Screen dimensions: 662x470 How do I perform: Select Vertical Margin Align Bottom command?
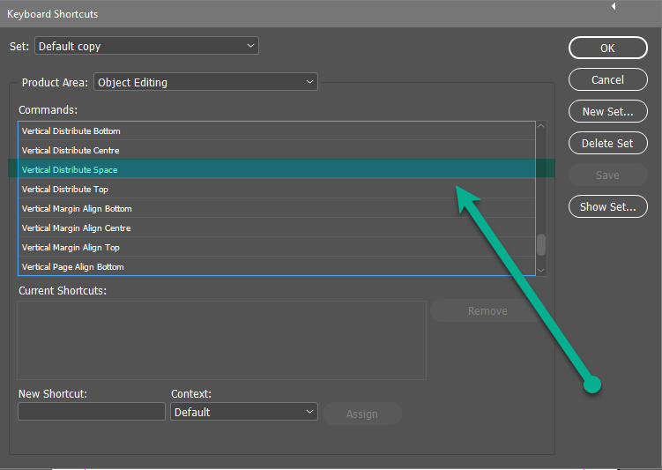pos(77,209)
